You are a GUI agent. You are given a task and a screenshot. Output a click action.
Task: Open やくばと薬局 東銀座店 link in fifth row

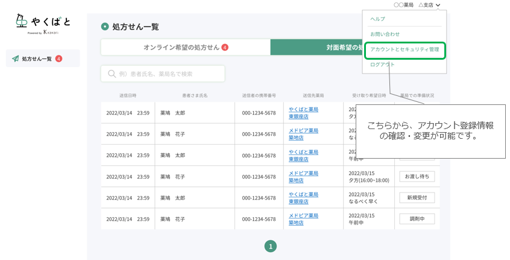(x=303, y=198)
